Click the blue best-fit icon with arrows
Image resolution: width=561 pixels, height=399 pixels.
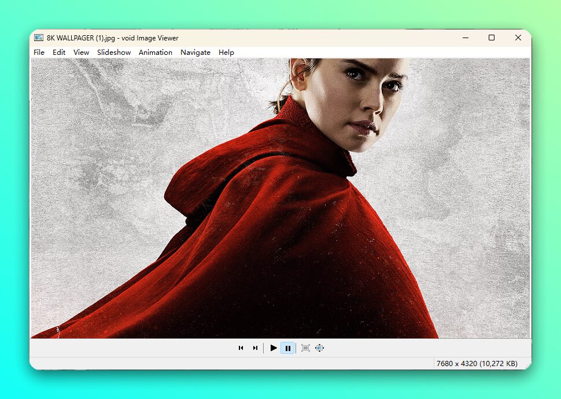[x=319, y=348]
